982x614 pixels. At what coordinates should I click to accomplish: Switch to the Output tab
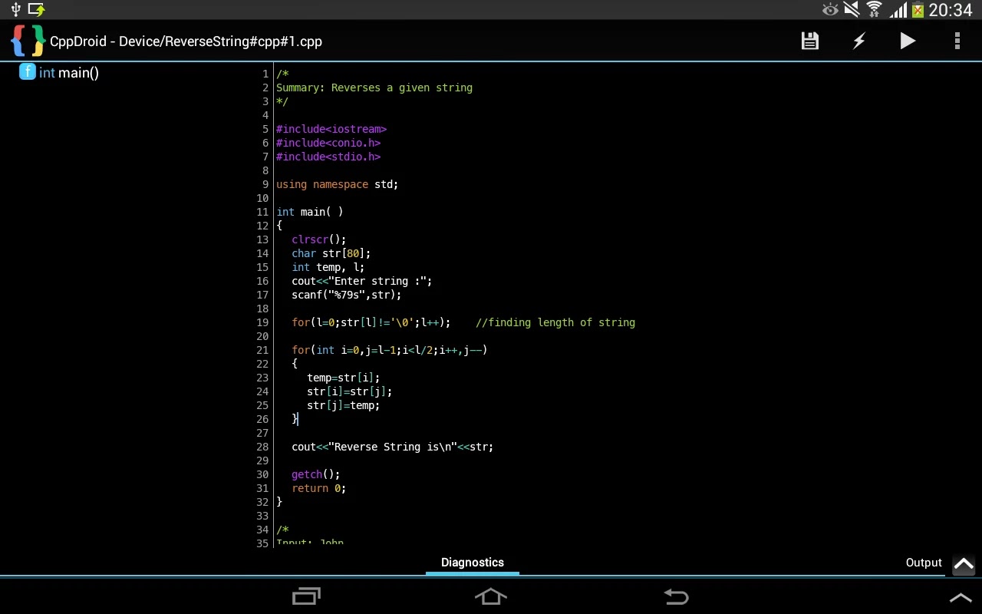point(924,563)
